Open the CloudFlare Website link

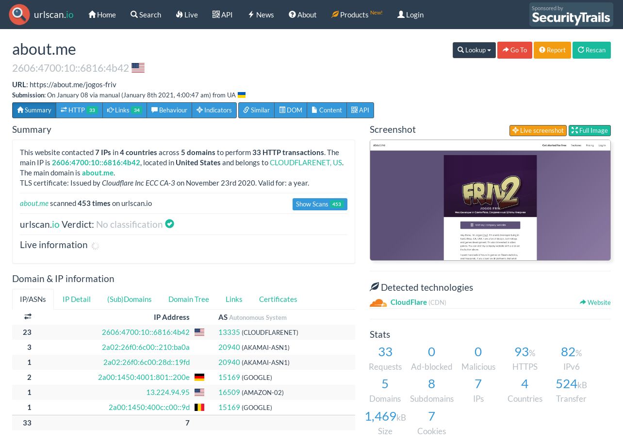595,302
